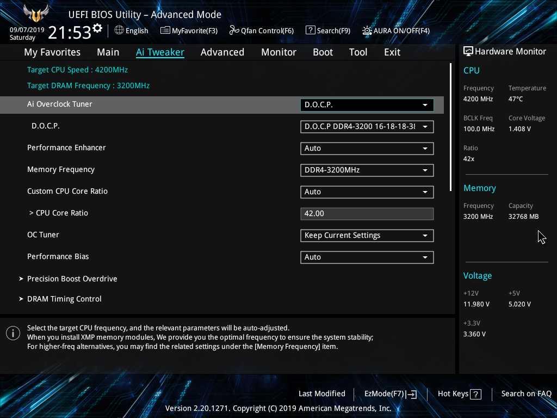Open the Exit tab
Screen dimensions: 557x418
coord(392,52)
